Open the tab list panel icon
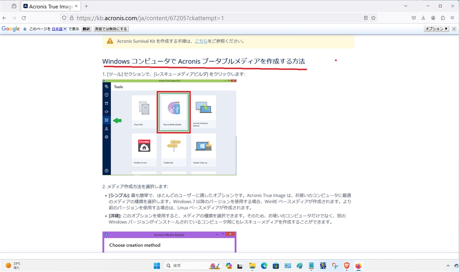 tap(14, 6)
